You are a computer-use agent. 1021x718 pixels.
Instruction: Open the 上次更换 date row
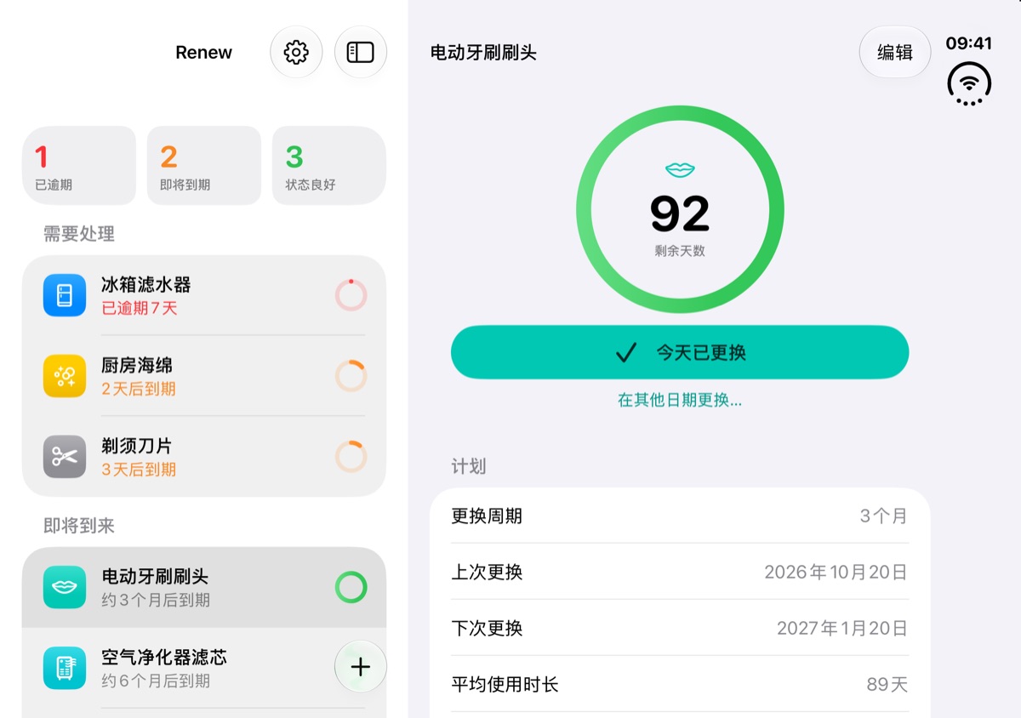point(680,572)
